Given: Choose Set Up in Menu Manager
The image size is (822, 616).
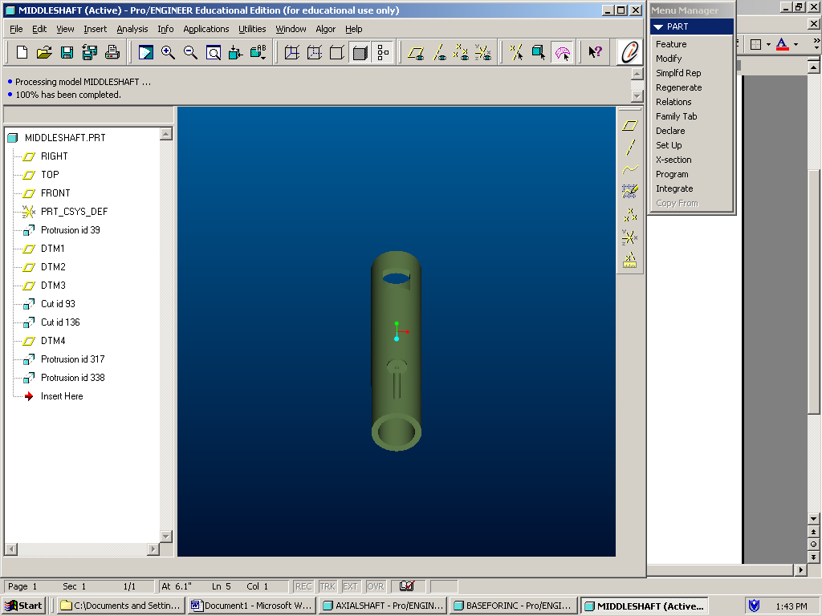Looking at the screenshot, I should click(669, 146).
